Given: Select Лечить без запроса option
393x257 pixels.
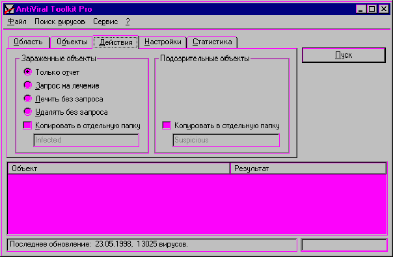Looking at the screenshot, I should tap(63, 99).
